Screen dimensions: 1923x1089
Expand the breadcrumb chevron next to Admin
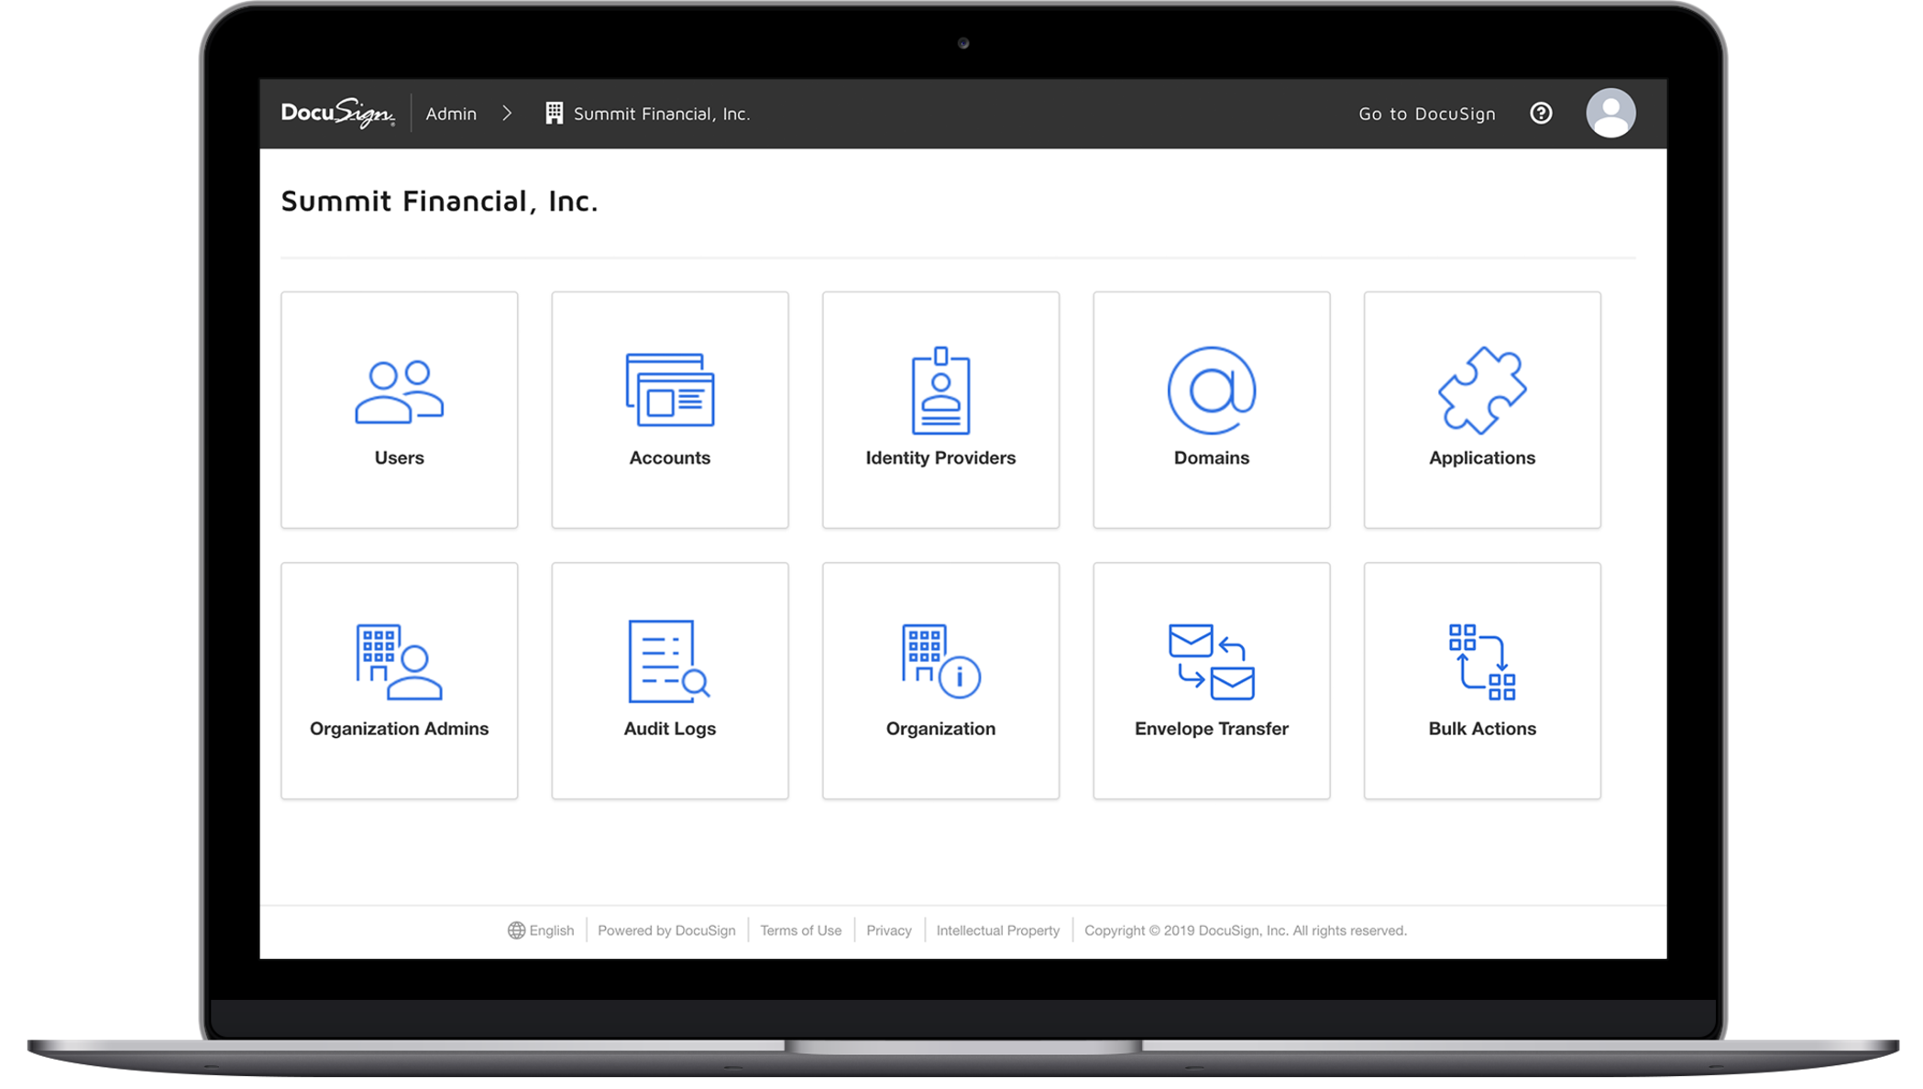[x=507, y=113]
